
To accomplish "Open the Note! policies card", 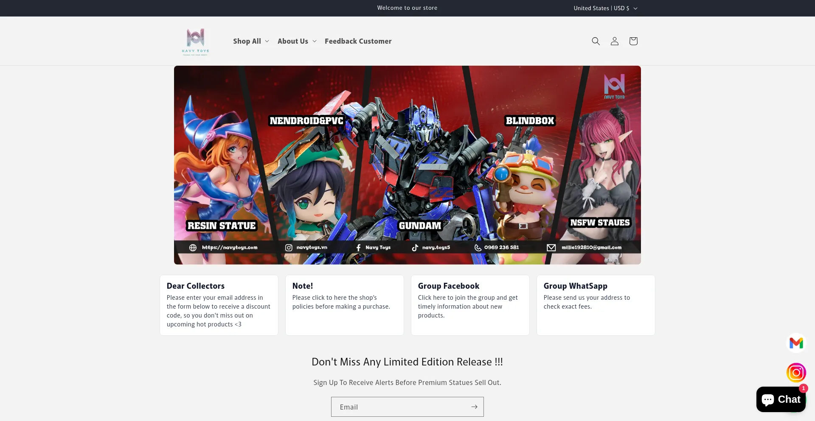I will coord(345,305).
